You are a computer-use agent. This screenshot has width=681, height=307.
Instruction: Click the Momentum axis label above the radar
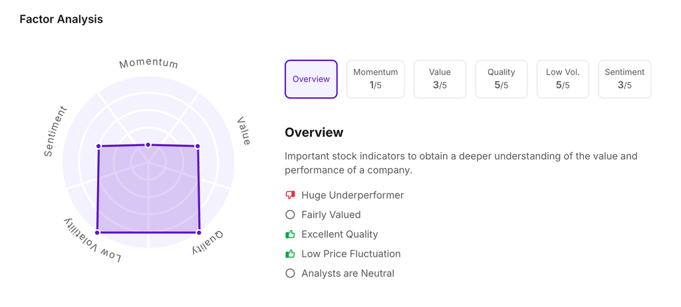coord(148,64)
